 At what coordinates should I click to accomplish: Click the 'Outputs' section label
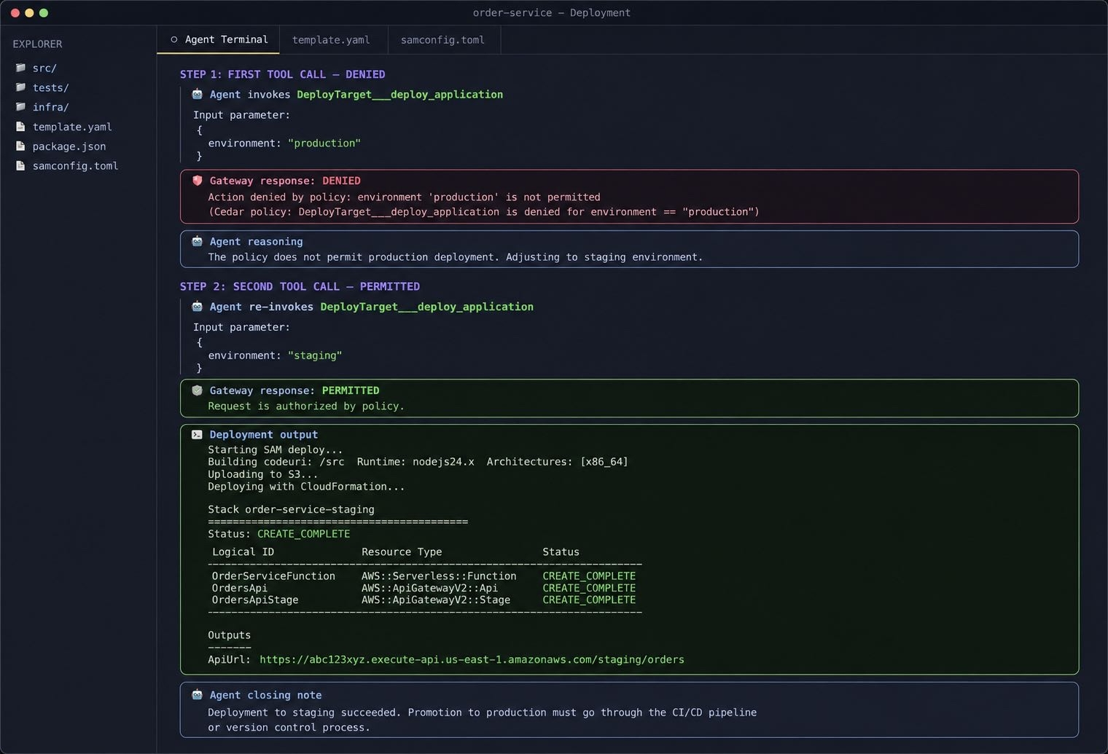[229, 635]
